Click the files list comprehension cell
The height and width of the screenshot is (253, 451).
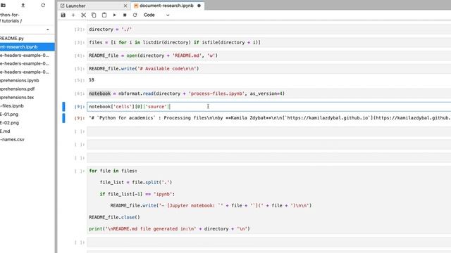269,42
